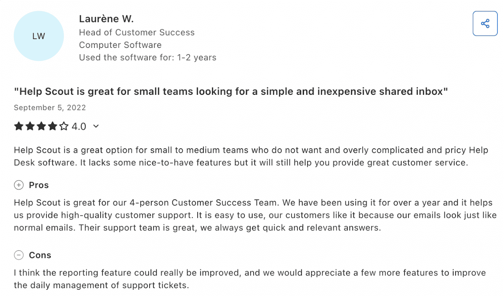
Task: Click the date September 5, 2022
Action: pos(50,108)
